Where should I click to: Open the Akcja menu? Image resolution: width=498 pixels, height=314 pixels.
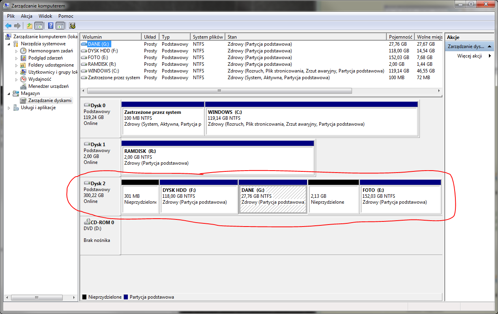click(26, 16)
